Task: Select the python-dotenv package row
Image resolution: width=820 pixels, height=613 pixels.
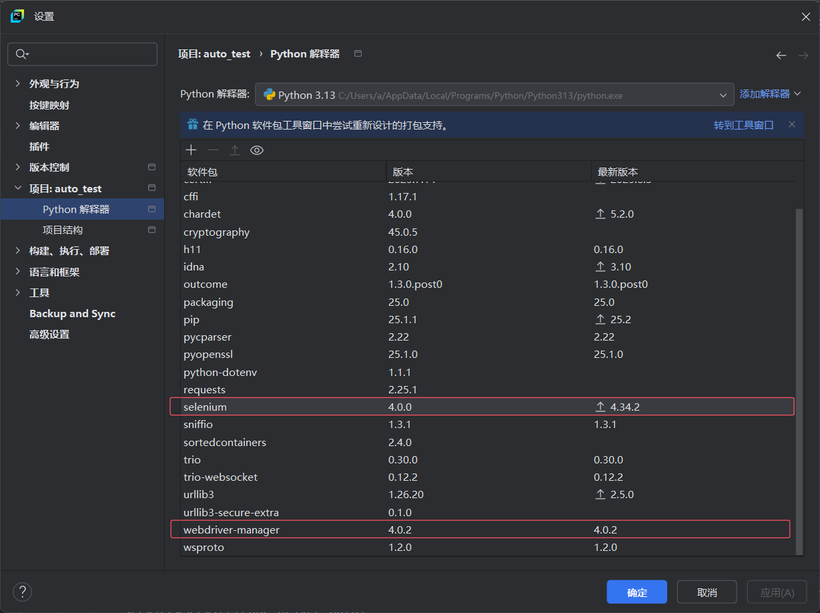Action: [488, 372]
